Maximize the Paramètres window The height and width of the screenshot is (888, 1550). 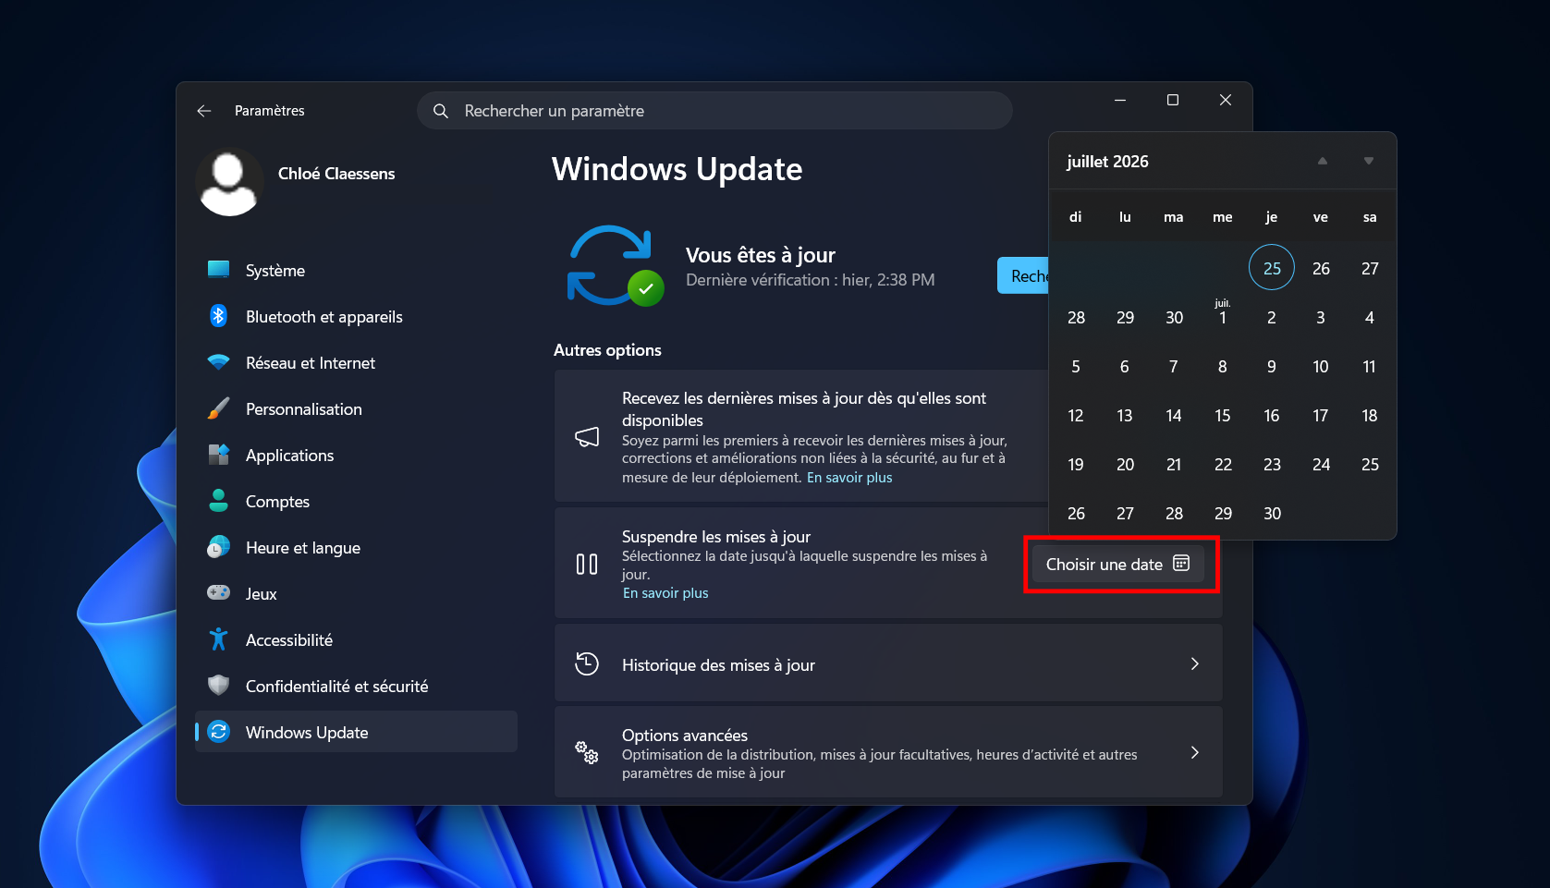(x=1173, y=100)
